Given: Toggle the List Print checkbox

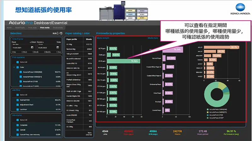Looking at the screenshot, I should [x=18, y=110].
